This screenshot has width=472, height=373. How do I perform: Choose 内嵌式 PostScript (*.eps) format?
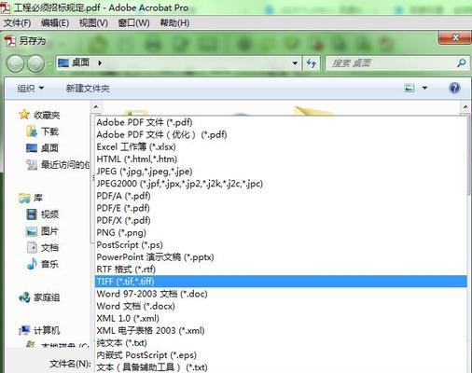click(x=281, y=355)
